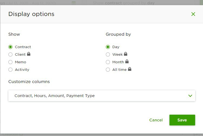The image size is (203, 136).
Task: Select Day under Grouped by
Action: pyautogui.click(x=108, y=47)
